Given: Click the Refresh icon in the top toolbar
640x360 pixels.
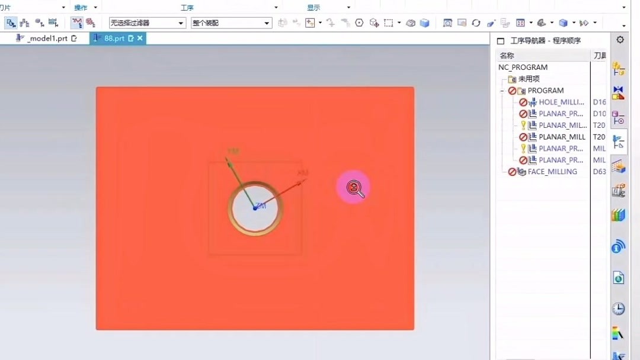Looking at the screenshot, I should [x=476, y=22].
